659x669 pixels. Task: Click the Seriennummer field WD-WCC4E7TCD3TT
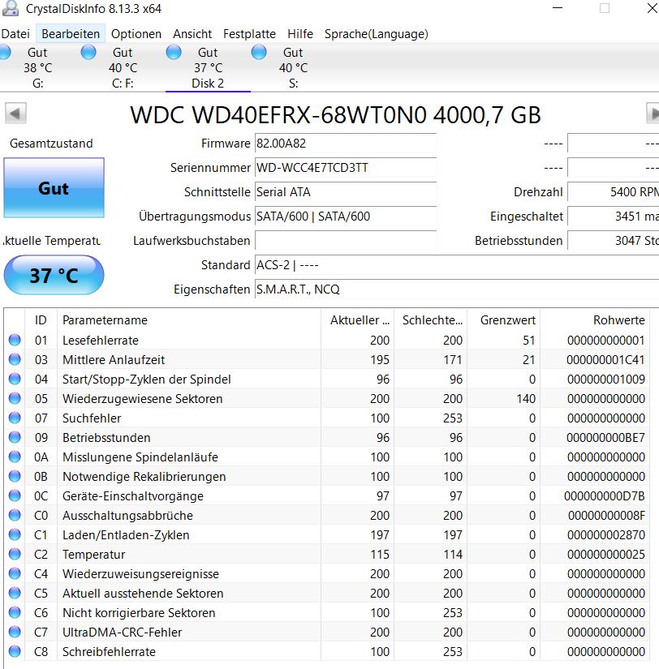coord(346,168)
